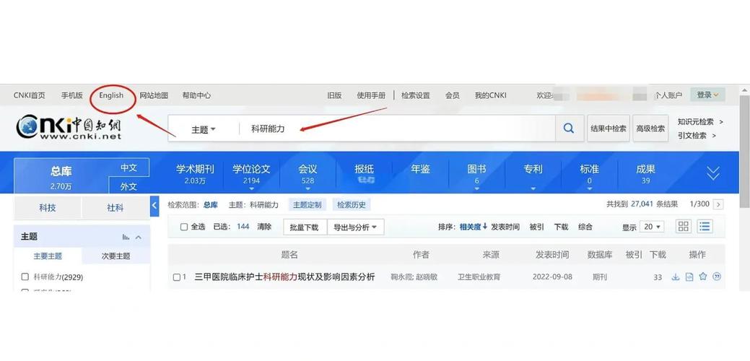The height and width of the screenshot is (361, 750).
Task: Open the 主题 bar chart visualization icon
Action: [x=126, y=237]
